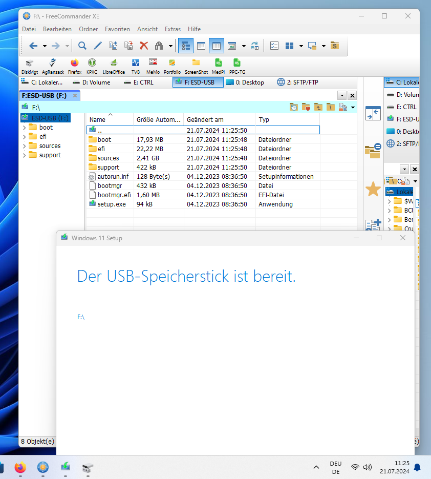Open the magnifier view icon

pyautogui.click(x=82, y=46)
